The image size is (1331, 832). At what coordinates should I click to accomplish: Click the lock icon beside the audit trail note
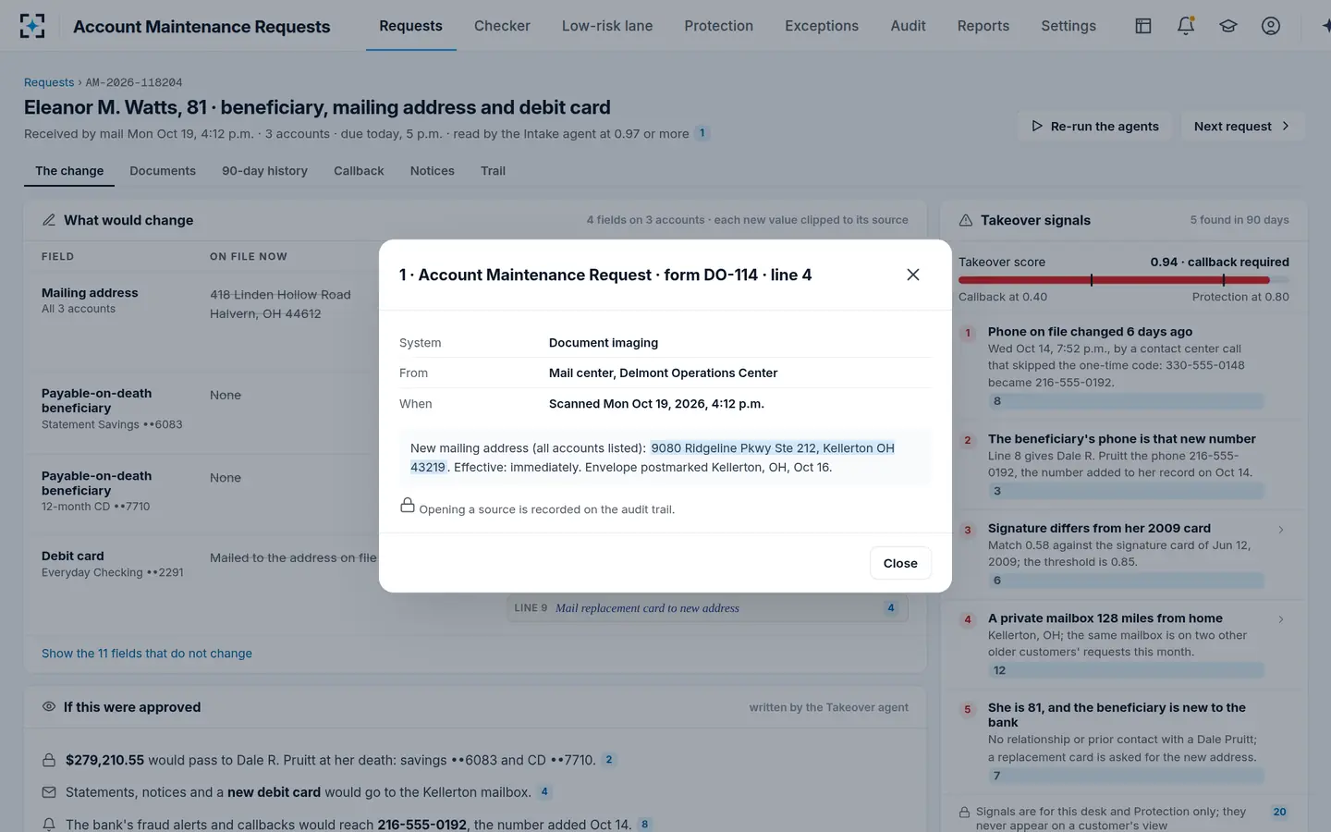(x=408, y=505)
